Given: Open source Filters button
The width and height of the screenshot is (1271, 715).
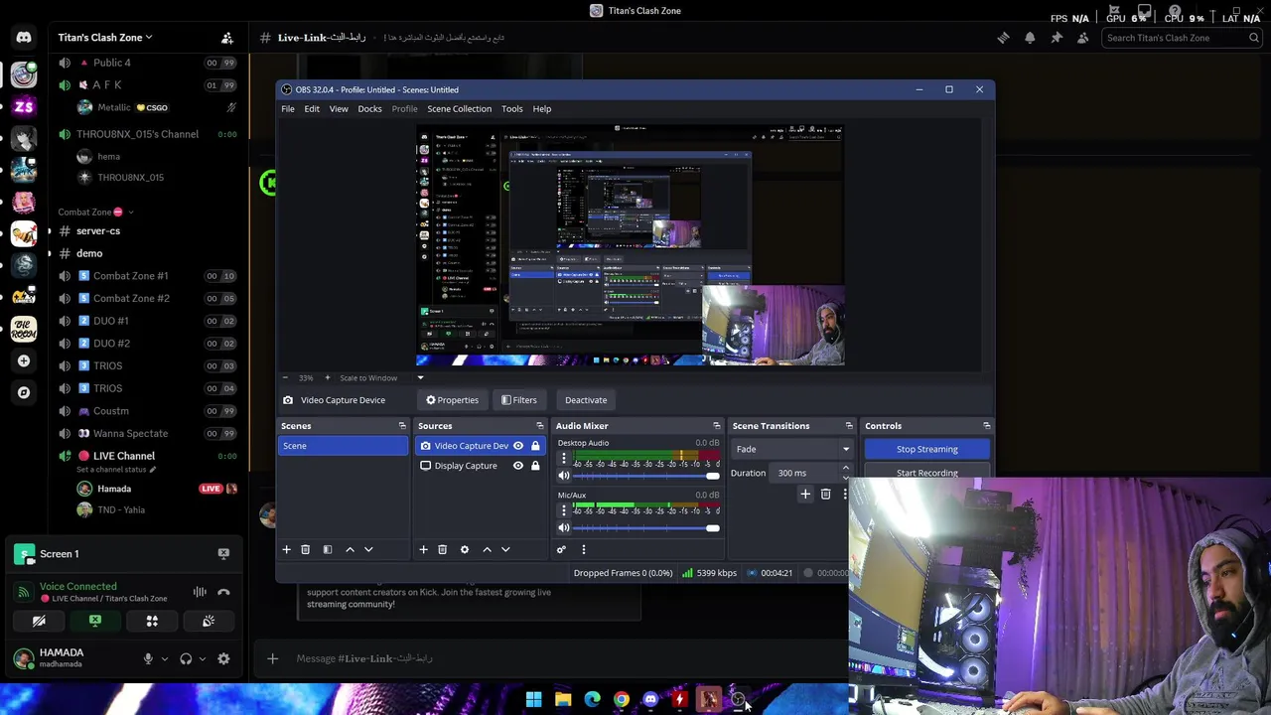Looking at the screenshot, I should [x=519, y=400].
